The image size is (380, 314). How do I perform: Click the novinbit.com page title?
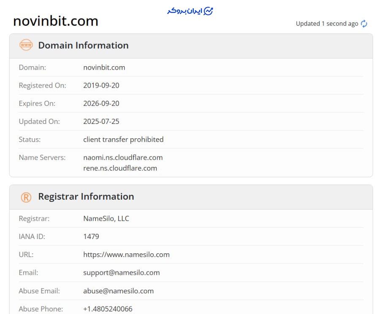tap(56, 21)
